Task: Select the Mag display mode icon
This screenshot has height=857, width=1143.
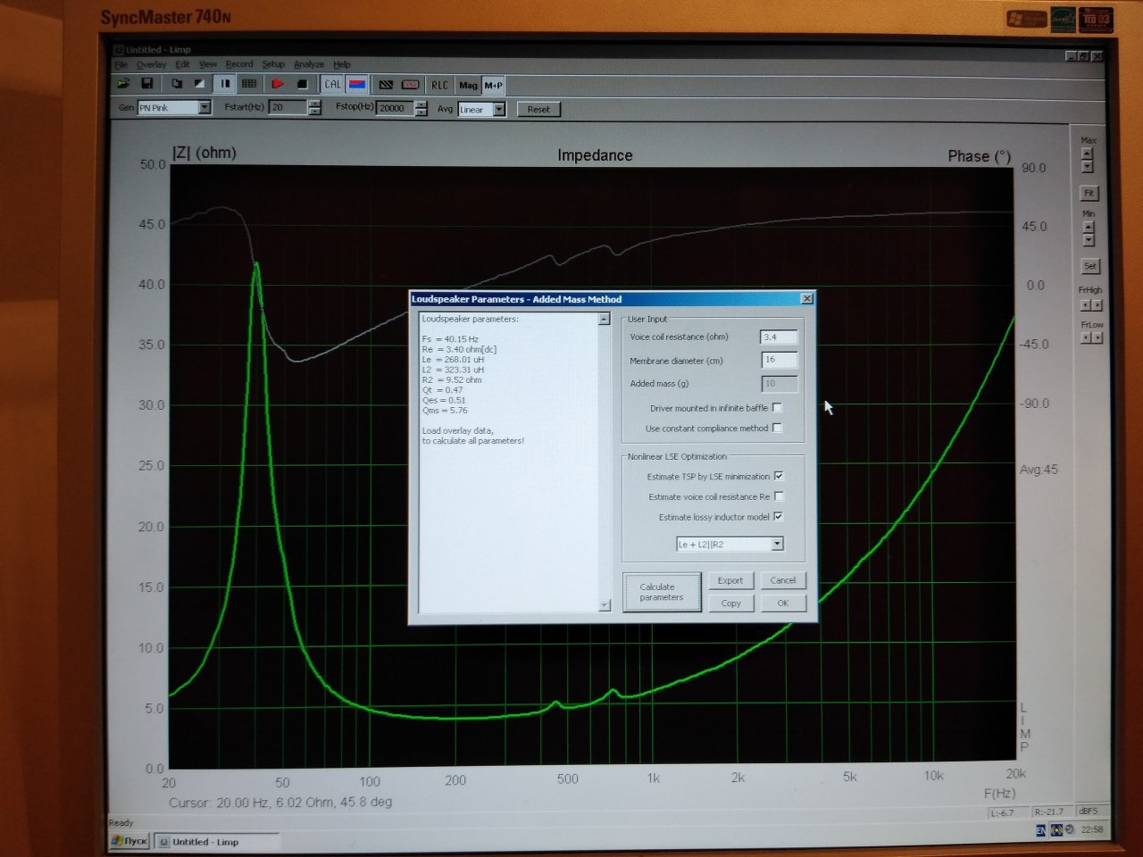Action: click(x=468, y=86)
